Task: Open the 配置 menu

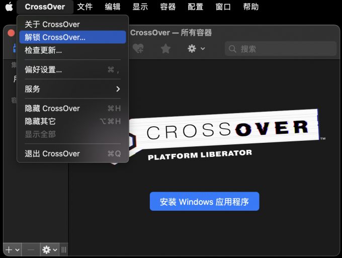Action: pos(196,7)
